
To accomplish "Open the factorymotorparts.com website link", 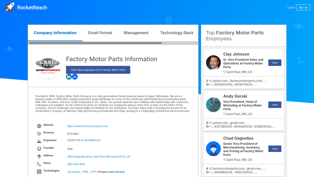I will pyautogui.click(x=88, y=126).
